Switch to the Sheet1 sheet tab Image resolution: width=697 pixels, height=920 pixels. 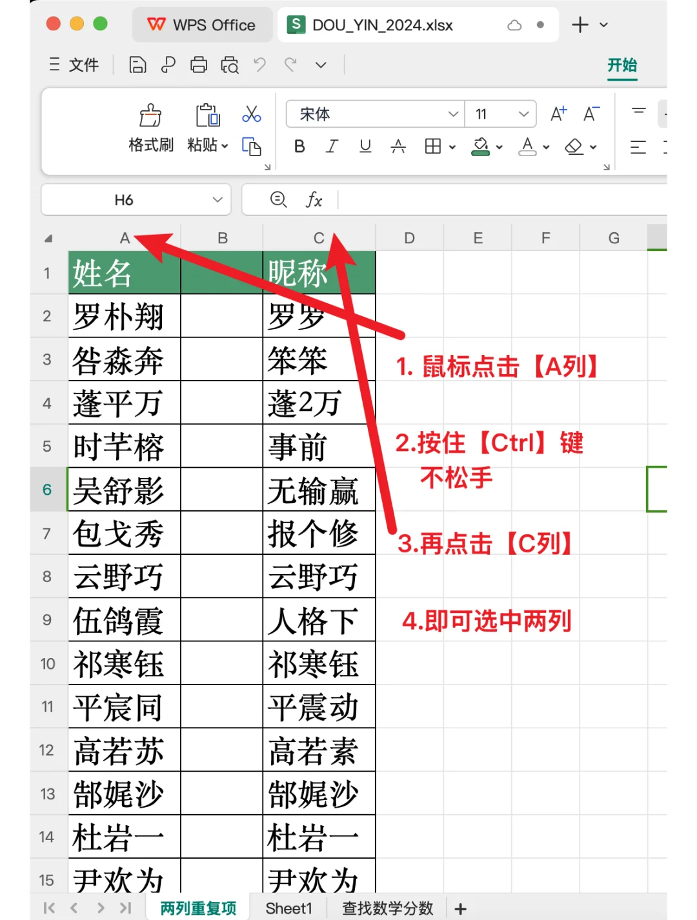(288, 908)
